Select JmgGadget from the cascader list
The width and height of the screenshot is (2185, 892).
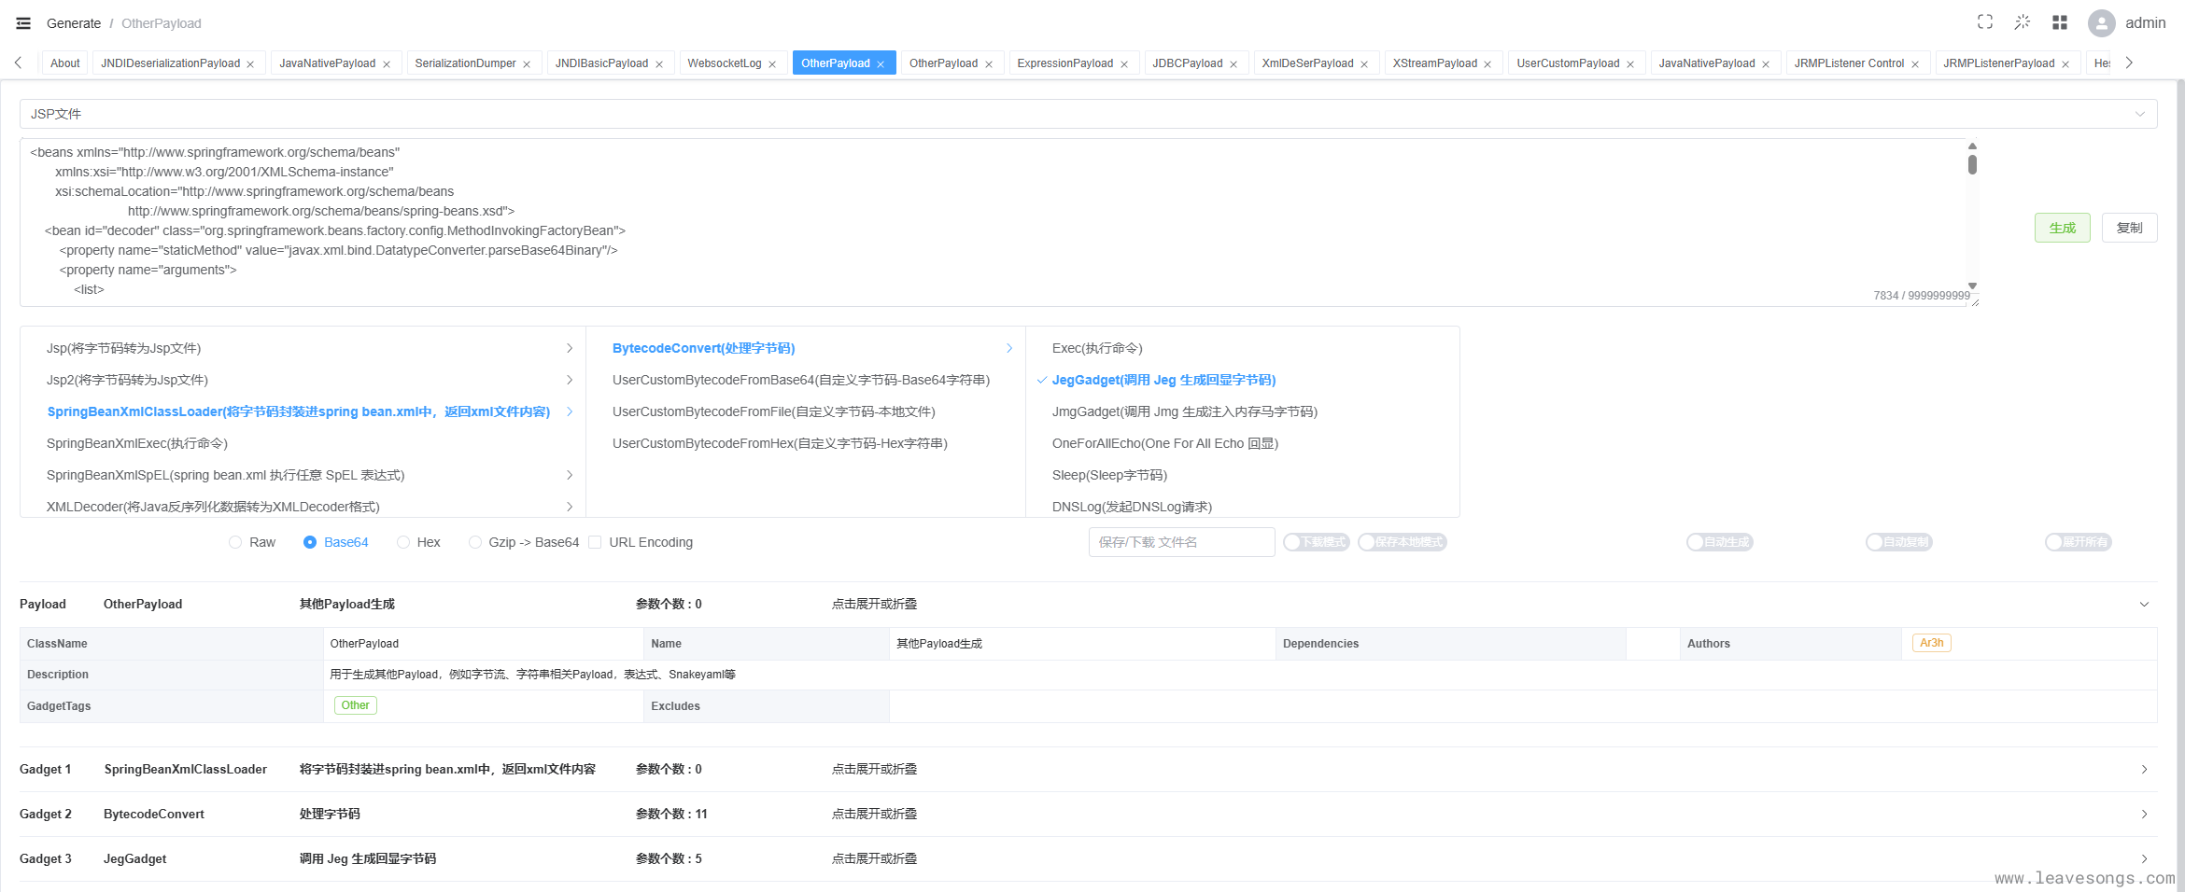click(x=1184, y=411)
